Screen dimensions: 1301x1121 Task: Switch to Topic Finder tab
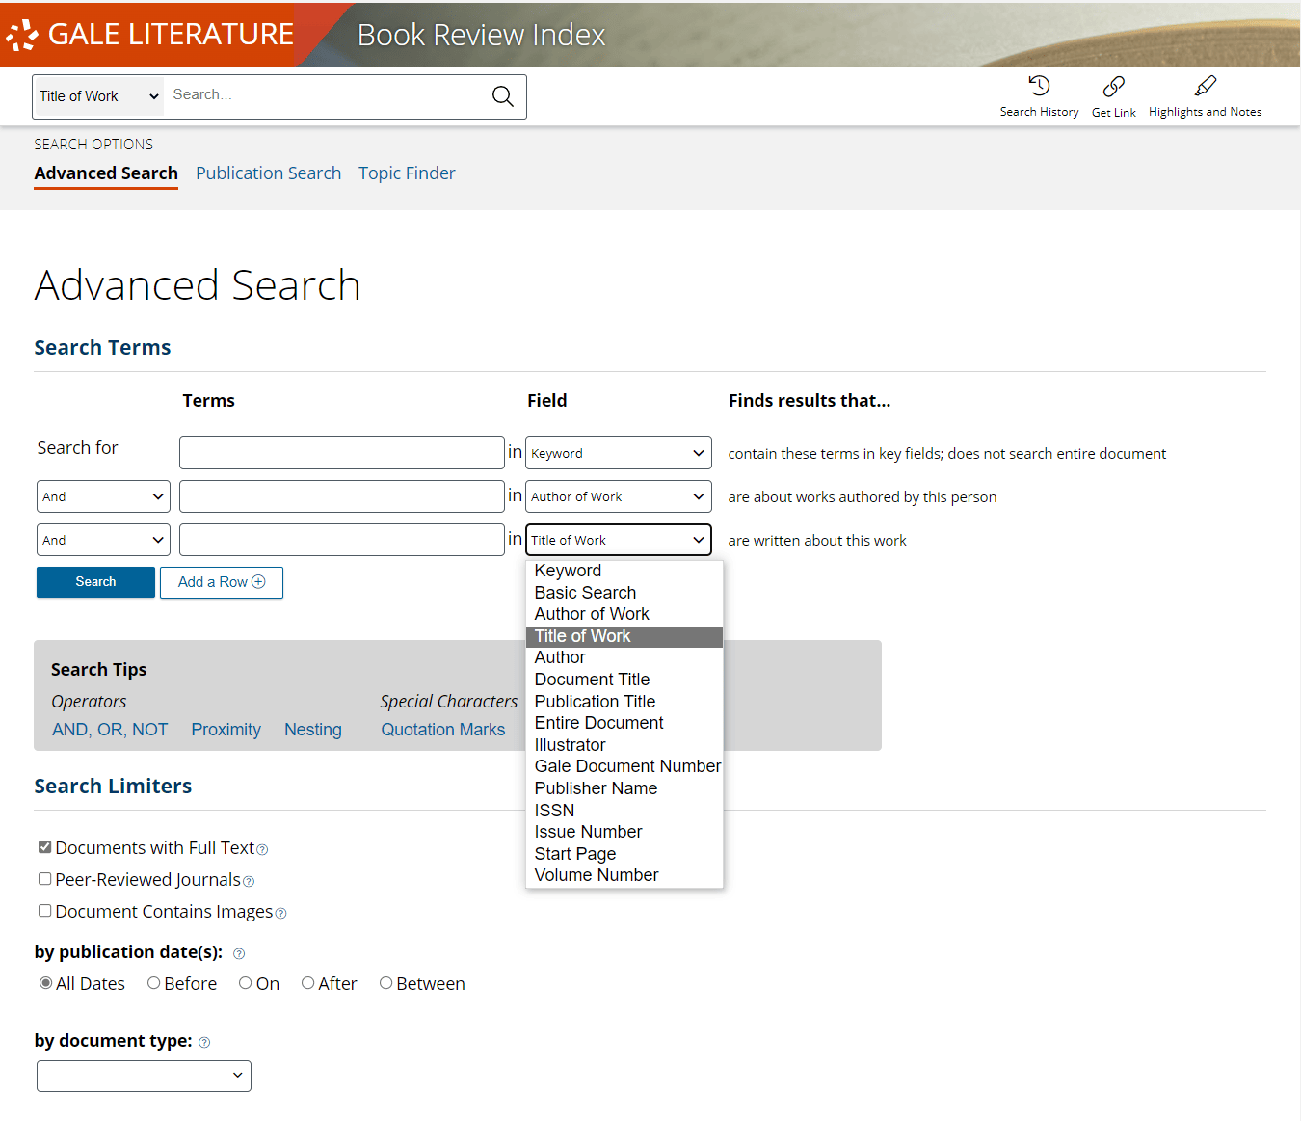(x=407, y=173)
